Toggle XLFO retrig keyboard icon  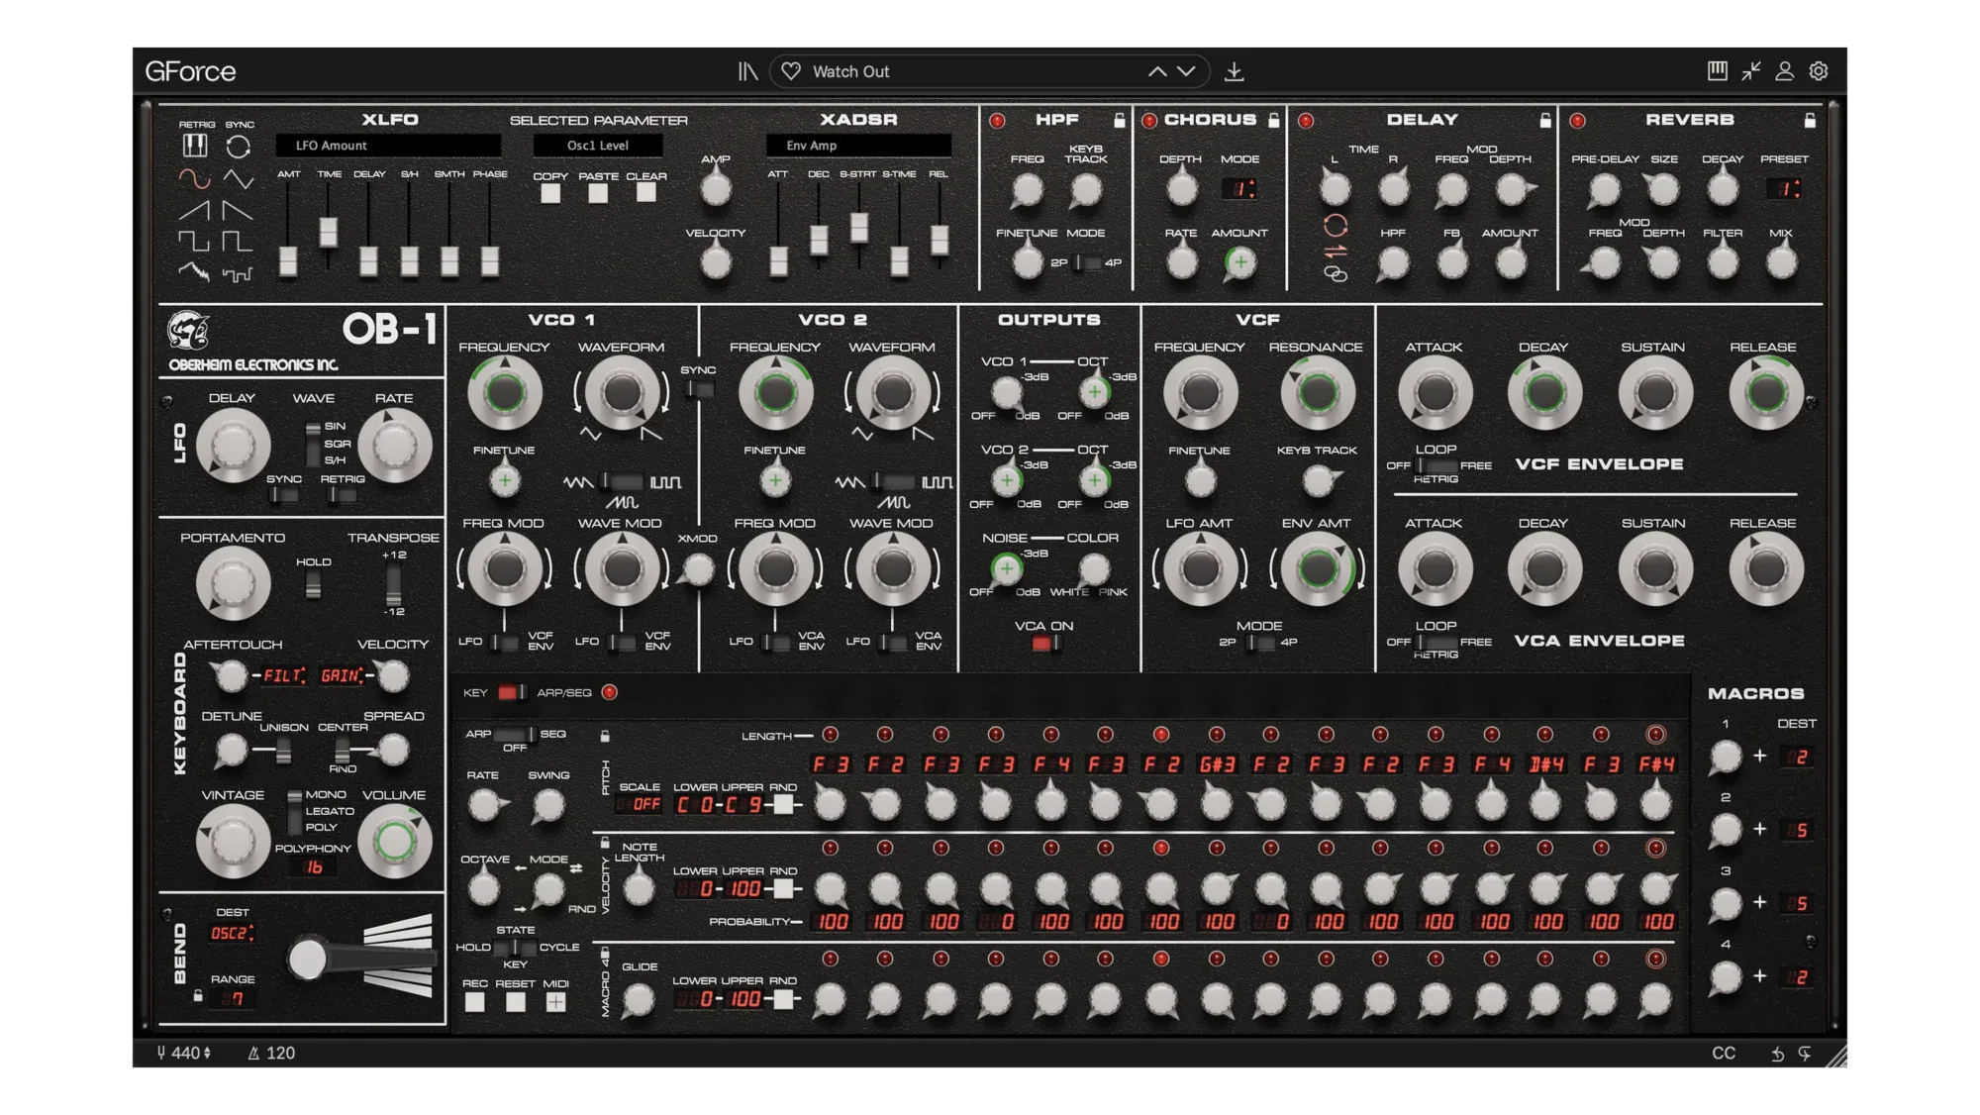tap(195, 146)
